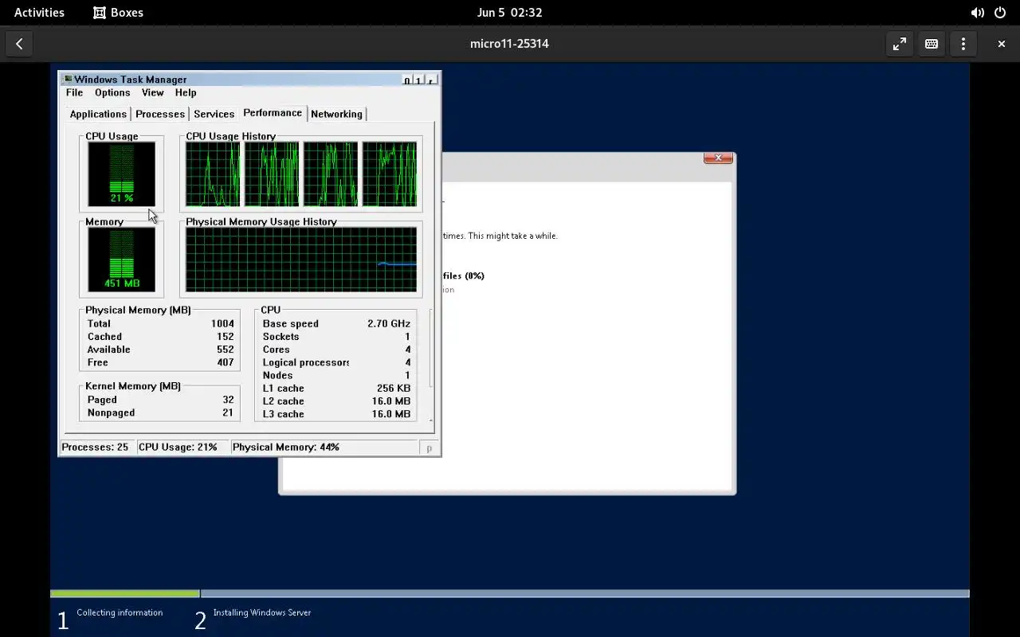Click the Base speed value 2.70 GHz
1020x637 pixels.
click(x=389, y=324)
